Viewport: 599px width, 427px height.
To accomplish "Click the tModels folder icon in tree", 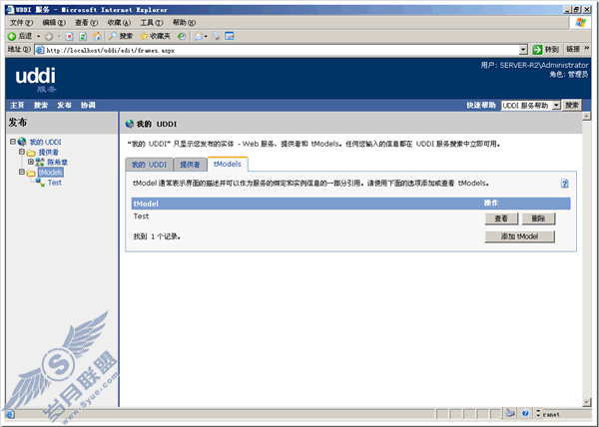I will click(x=31, y=173).
